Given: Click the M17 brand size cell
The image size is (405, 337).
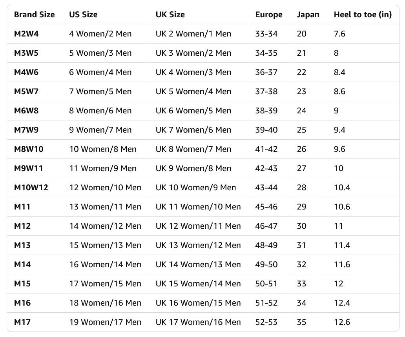Looking at the screenshot, I should (x=22, y=322).
